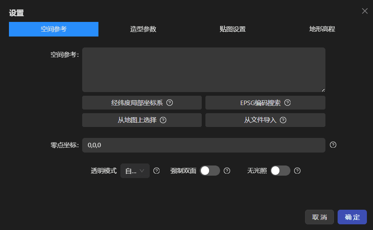Select the 空间参考 tab
The width and height of the screenshot is (373, 230).
click(54, 29)
